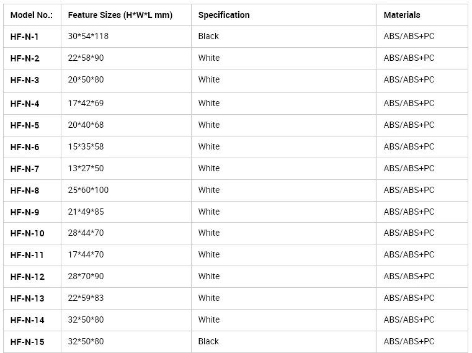
Task: Click the 30*54*118 size cell
Action: coord(88,36)
